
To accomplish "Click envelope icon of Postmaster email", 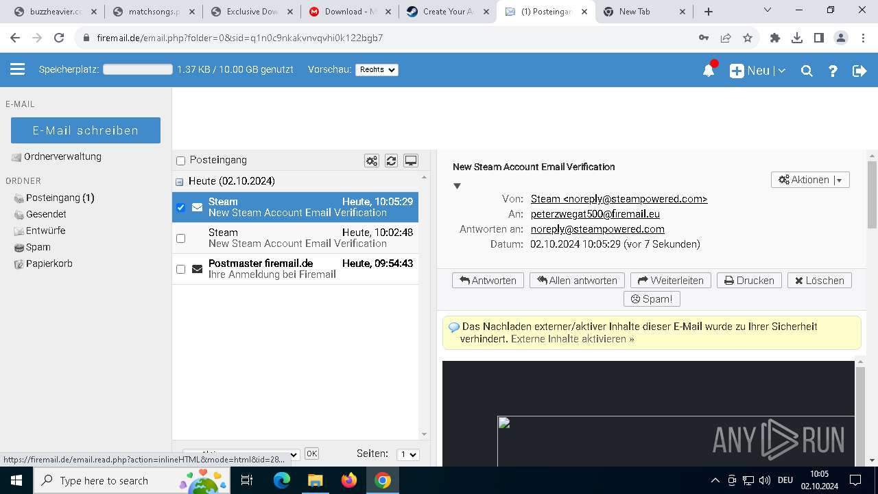I will point(198,269).
